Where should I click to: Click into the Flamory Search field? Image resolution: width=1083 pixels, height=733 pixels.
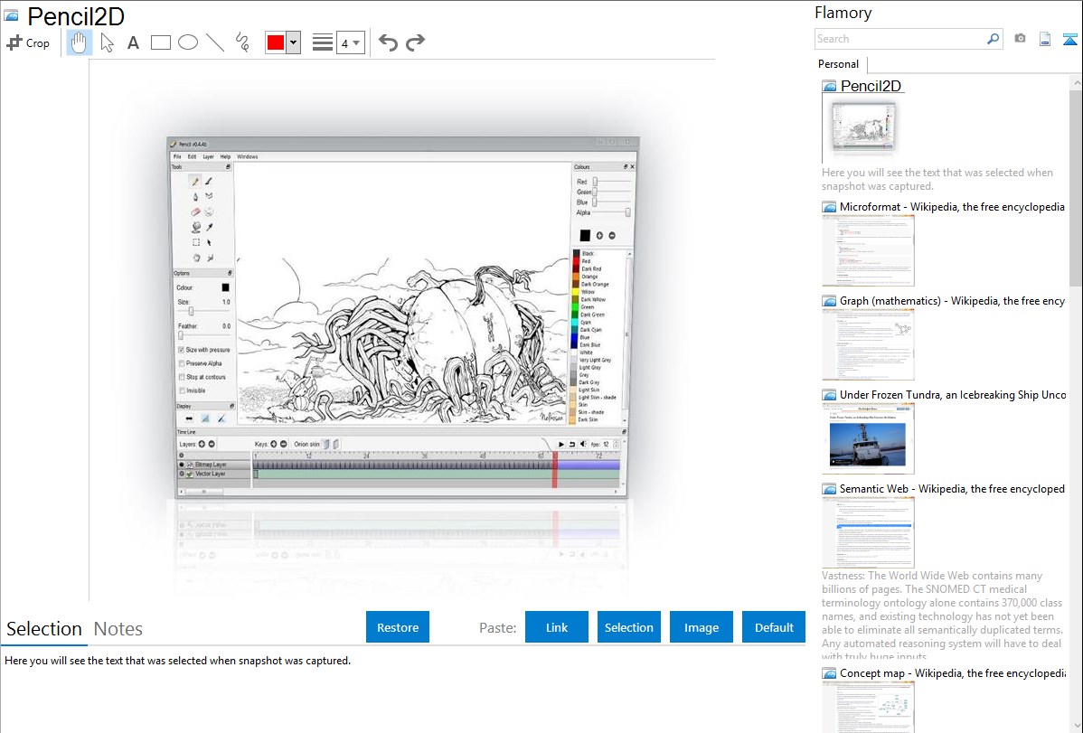pyautogui.click(x=900, y=39)
